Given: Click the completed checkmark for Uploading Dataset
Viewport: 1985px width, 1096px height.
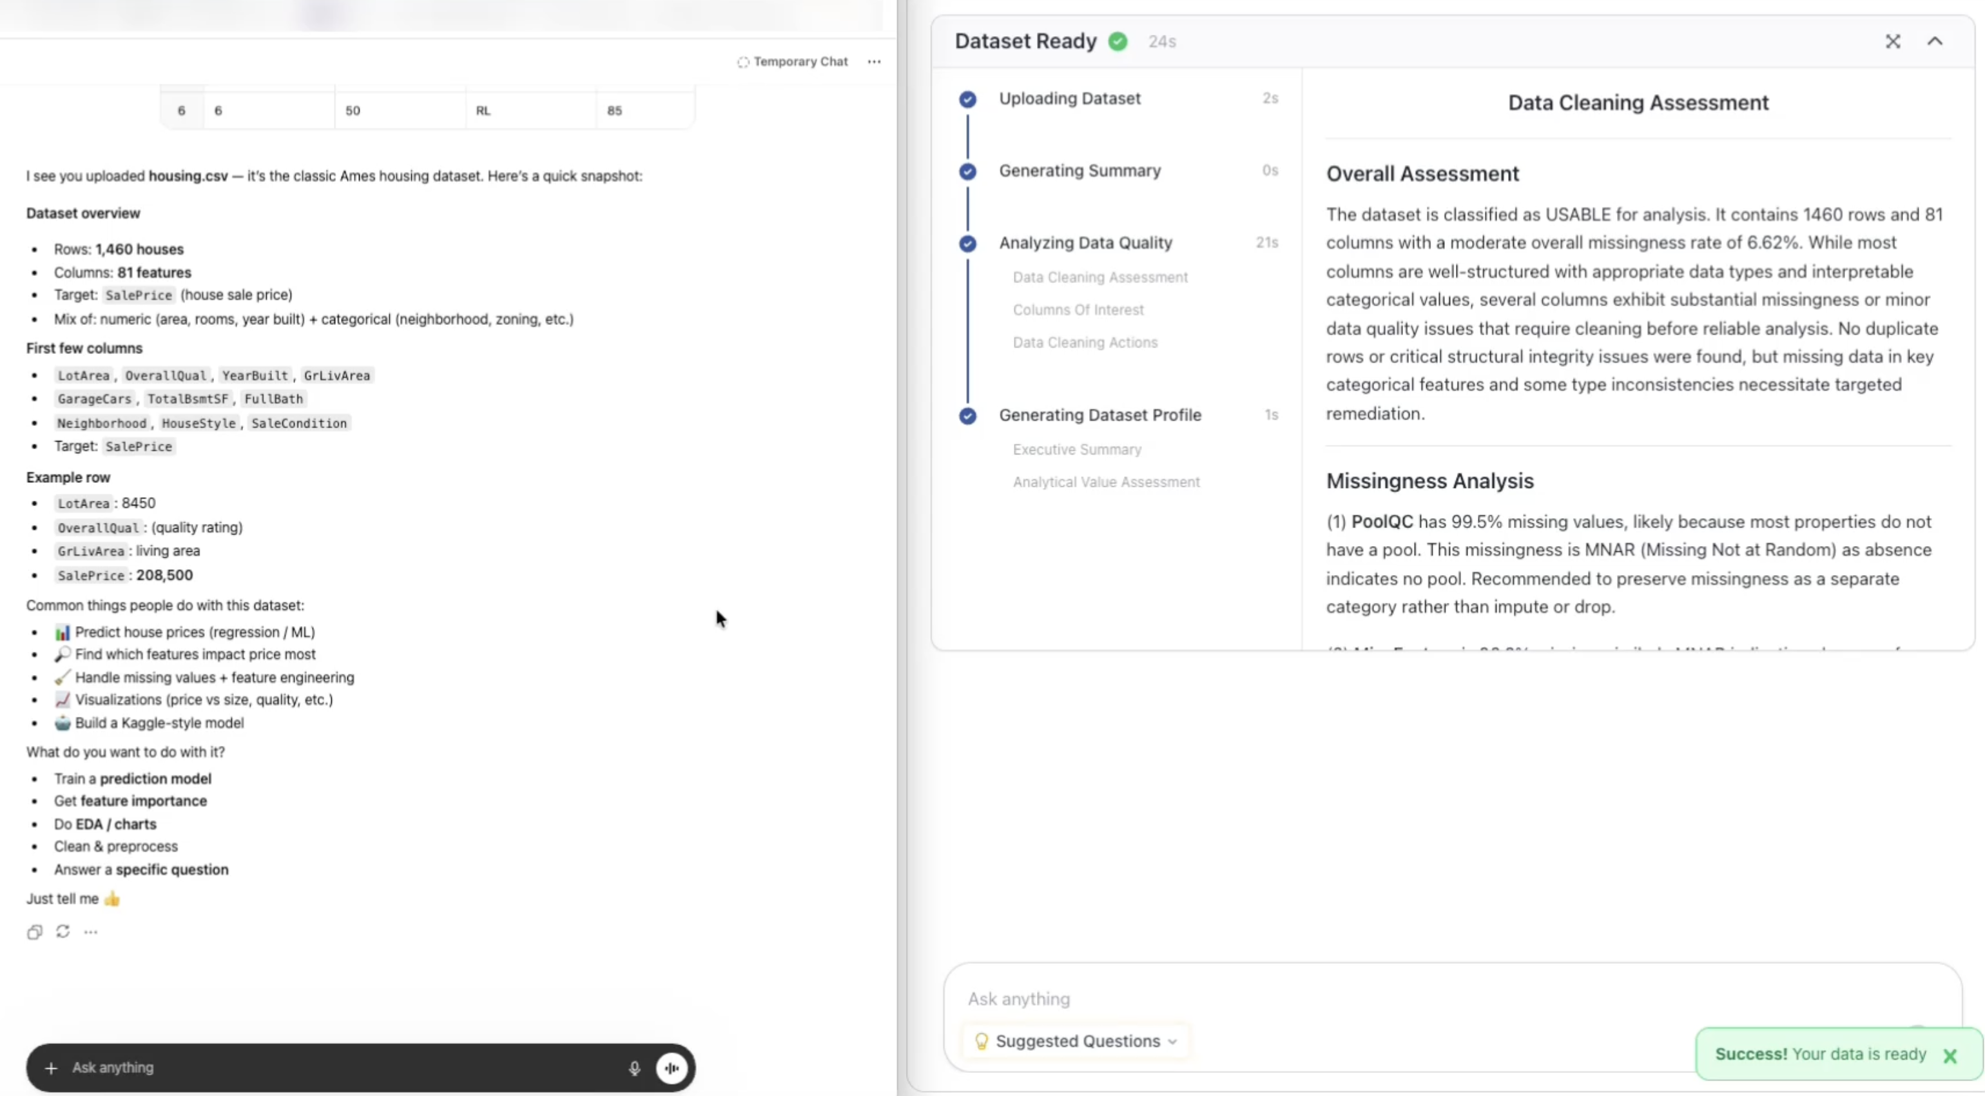Looking at the screenshot, I should (x=967, y=99).
